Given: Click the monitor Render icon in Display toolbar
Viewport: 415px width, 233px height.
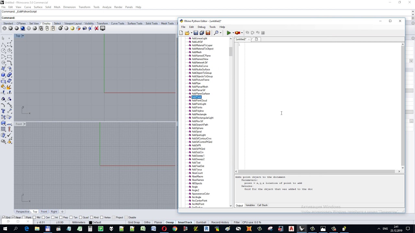Looking at the screenshot, I should tap(103, 28).
